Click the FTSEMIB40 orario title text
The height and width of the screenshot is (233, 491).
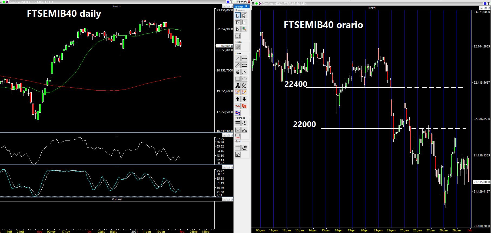[x=323, y=25]
